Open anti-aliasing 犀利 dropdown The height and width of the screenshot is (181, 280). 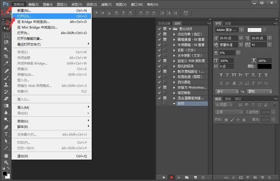click(259, 91)
